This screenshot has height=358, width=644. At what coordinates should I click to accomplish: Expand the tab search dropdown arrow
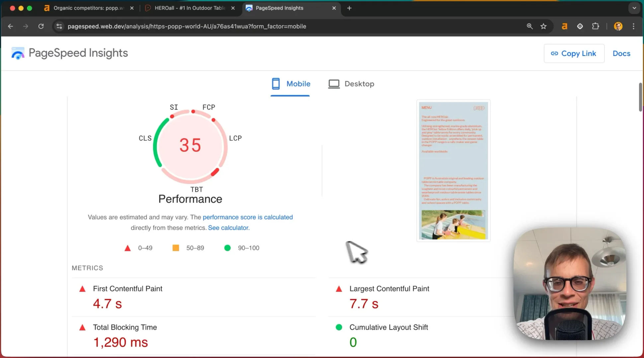pos(634,8)
